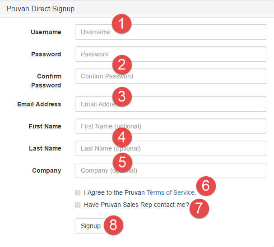Click into the Password field
This screenshot has height=247, width=274.
tap(190, 54)
